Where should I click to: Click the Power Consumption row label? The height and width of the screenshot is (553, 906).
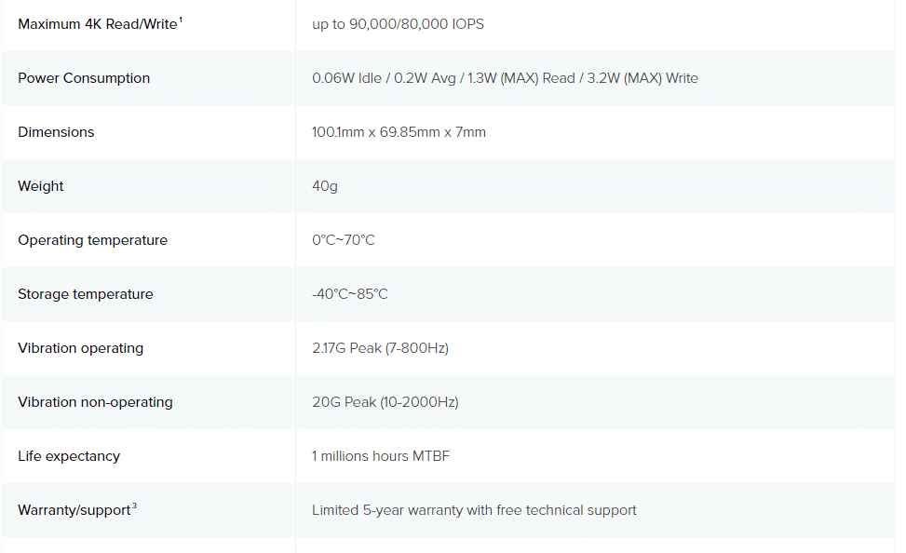[84, 78]
